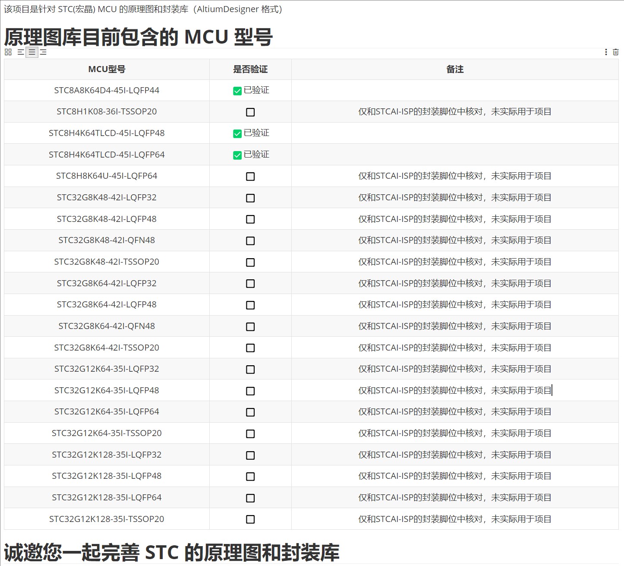Check the box for STC32G12K128-35I-TSSOP20
This screenshot has height=566, width=624.
pos(250,519)
